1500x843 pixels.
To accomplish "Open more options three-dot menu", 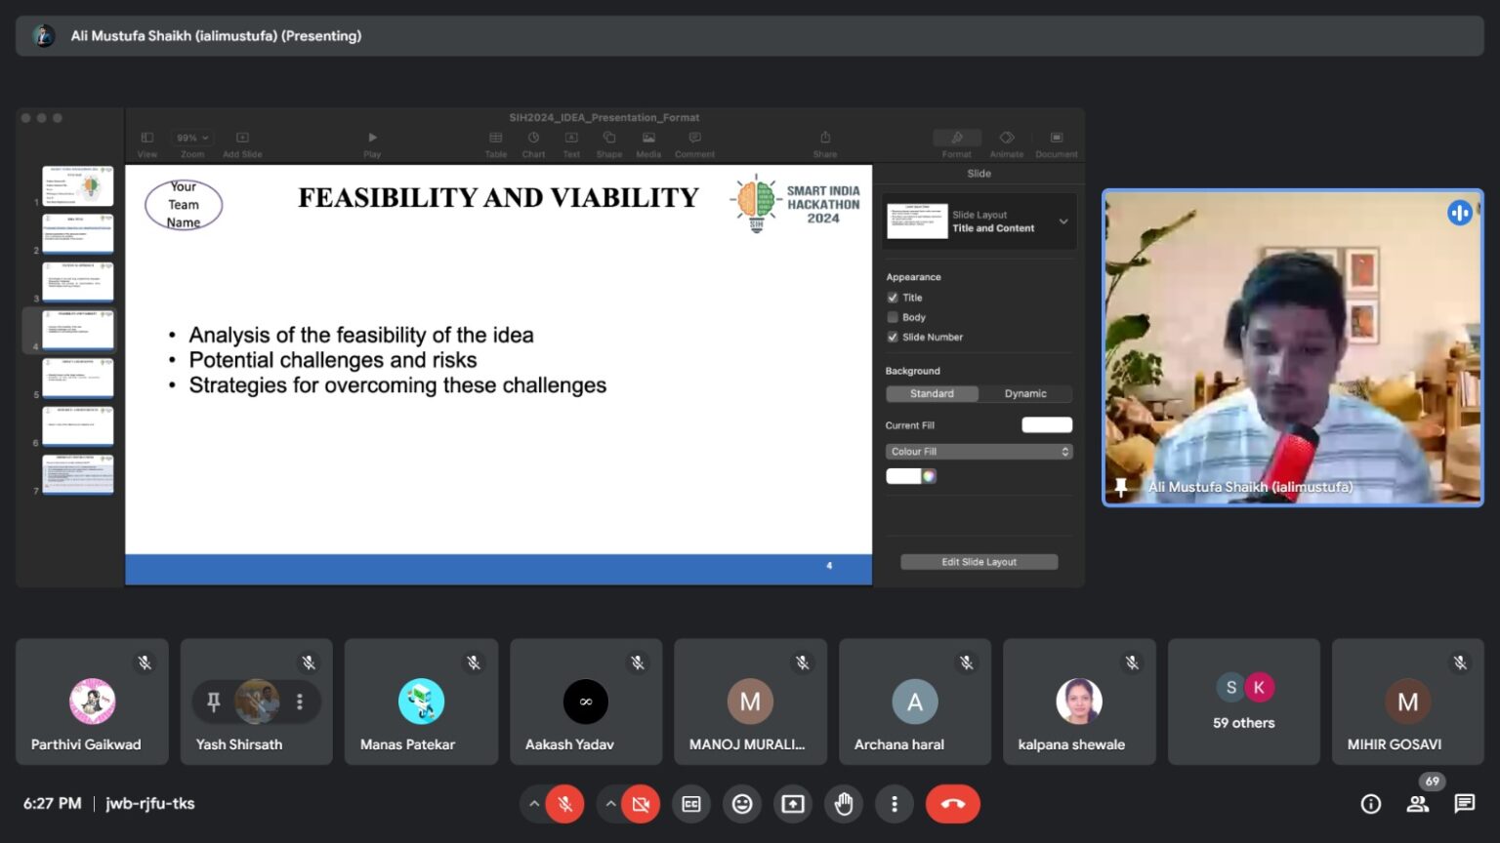I will 895,804.
